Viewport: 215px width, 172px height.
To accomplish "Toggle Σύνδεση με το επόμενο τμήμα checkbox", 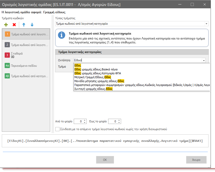I will 57,129.
